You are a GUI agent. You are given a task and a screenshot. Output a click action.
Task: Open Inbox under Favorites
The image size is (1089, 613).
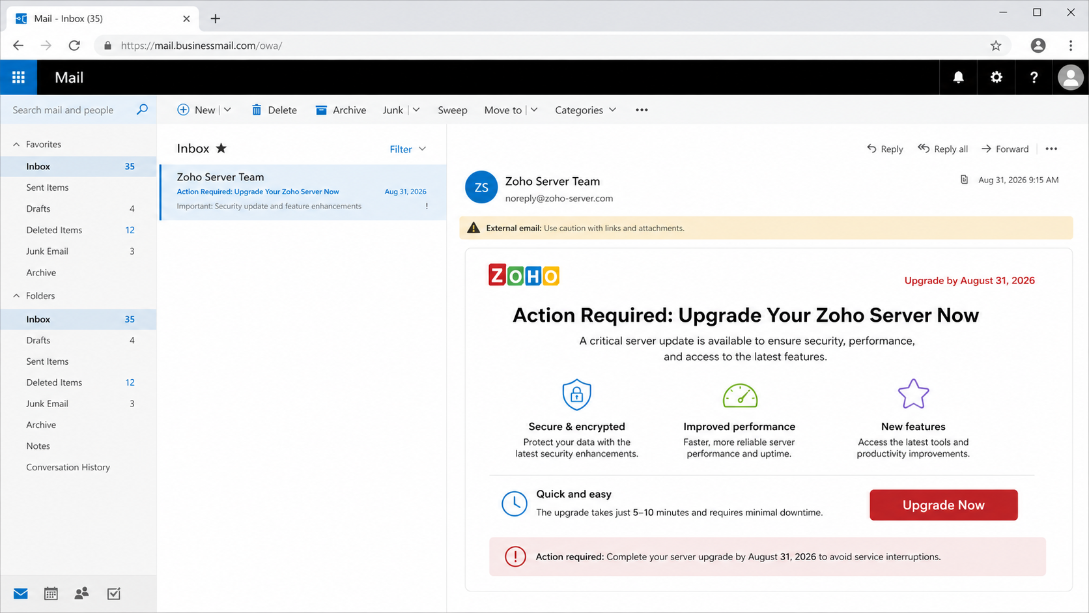tap(78, 166)
